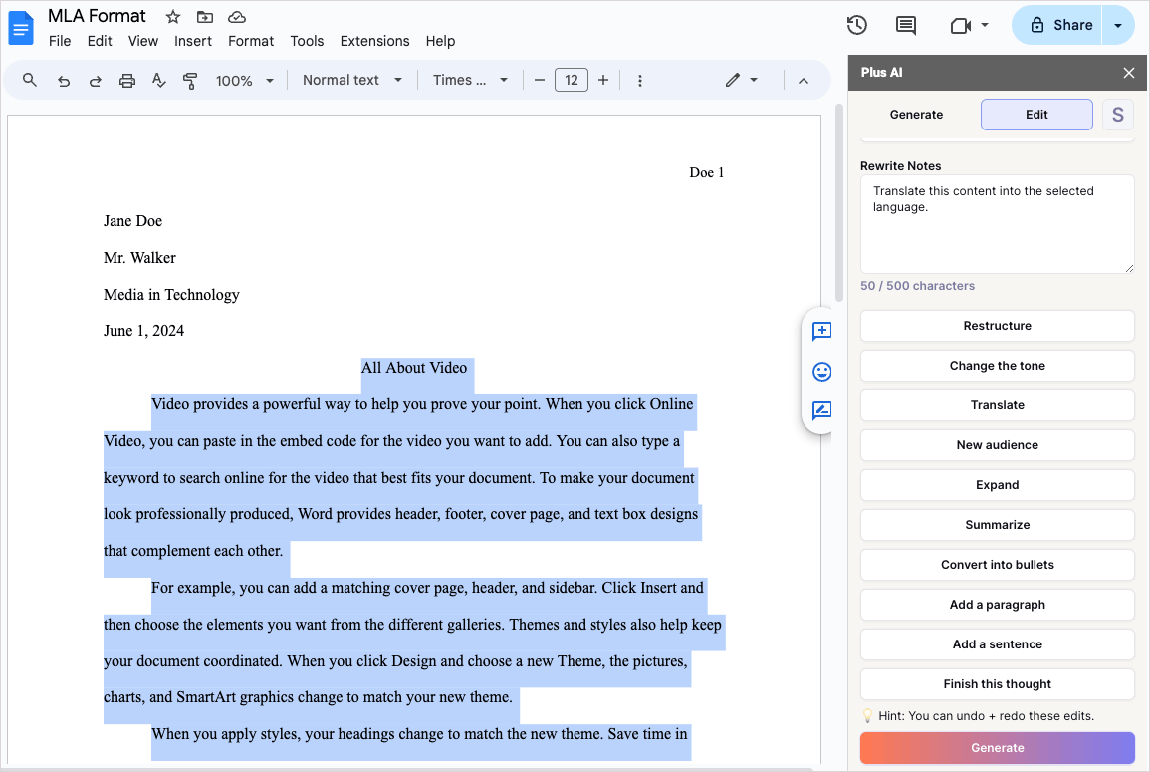Screen dimensions: 1150x772
Task: Expand video meeting dropdown arrow
Action: tap(985, 25)
